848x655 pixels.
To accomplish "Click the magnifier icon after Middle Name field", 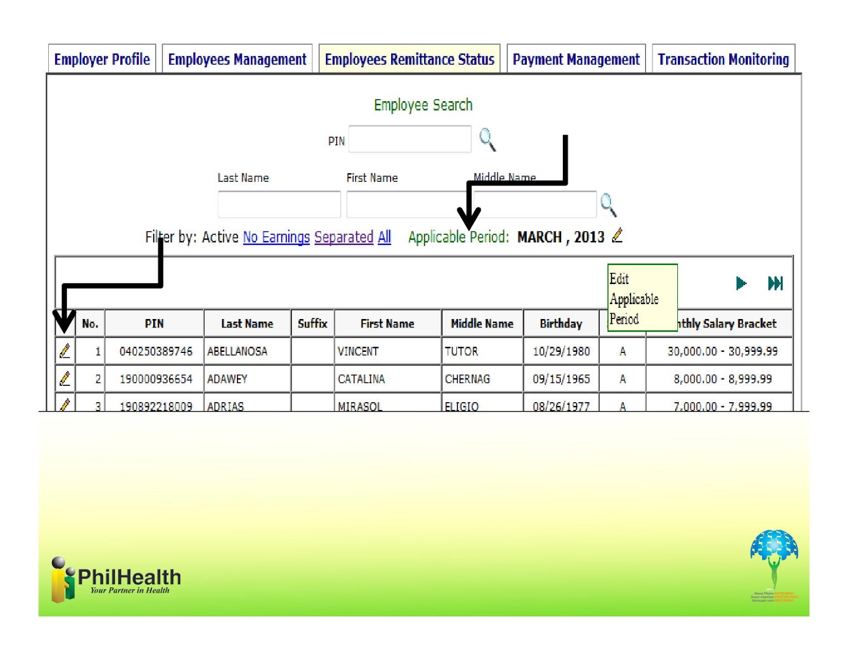I will click(x=607, y=204).
